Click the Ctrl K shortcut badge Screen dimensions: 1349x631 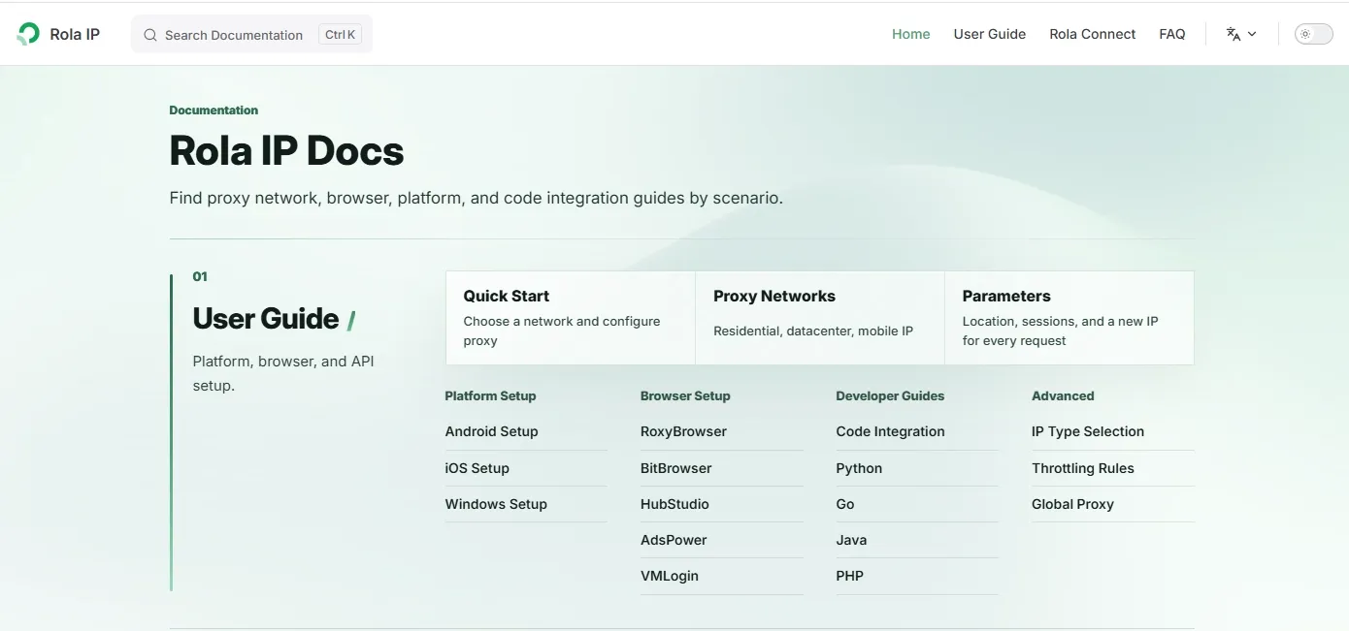(340, 34)
